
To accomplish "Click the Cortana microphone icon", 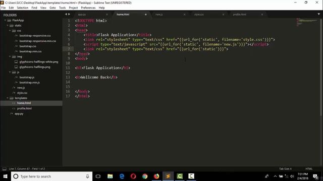I will tap(87, 176).
